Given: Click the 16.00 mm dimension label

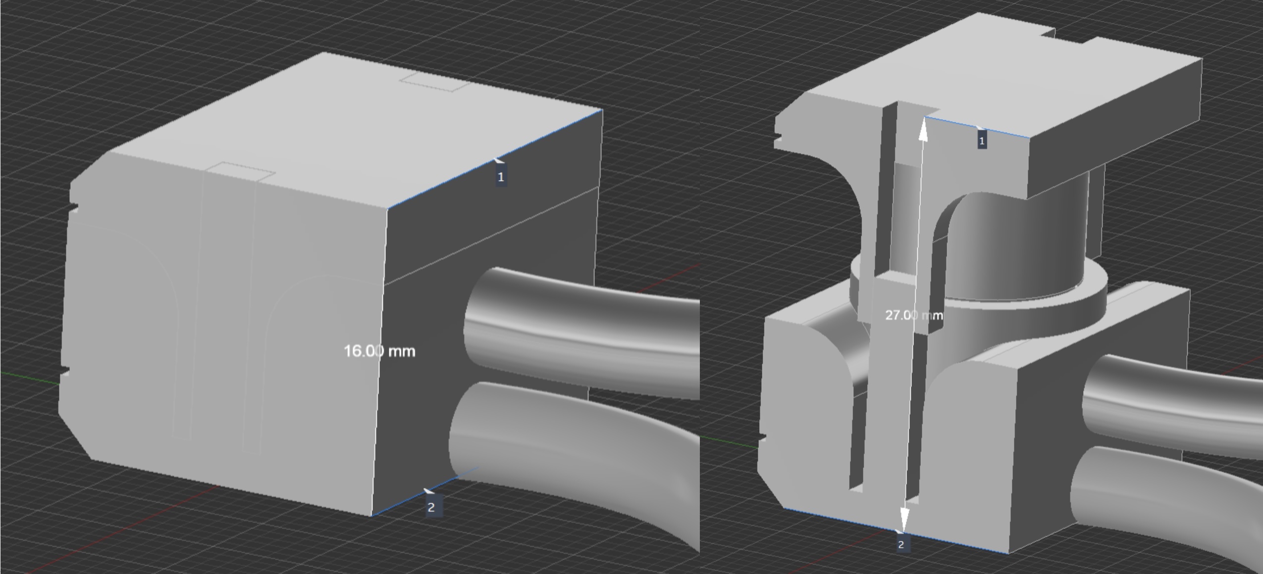Looking at the screenshot, I should coord(380,350).
